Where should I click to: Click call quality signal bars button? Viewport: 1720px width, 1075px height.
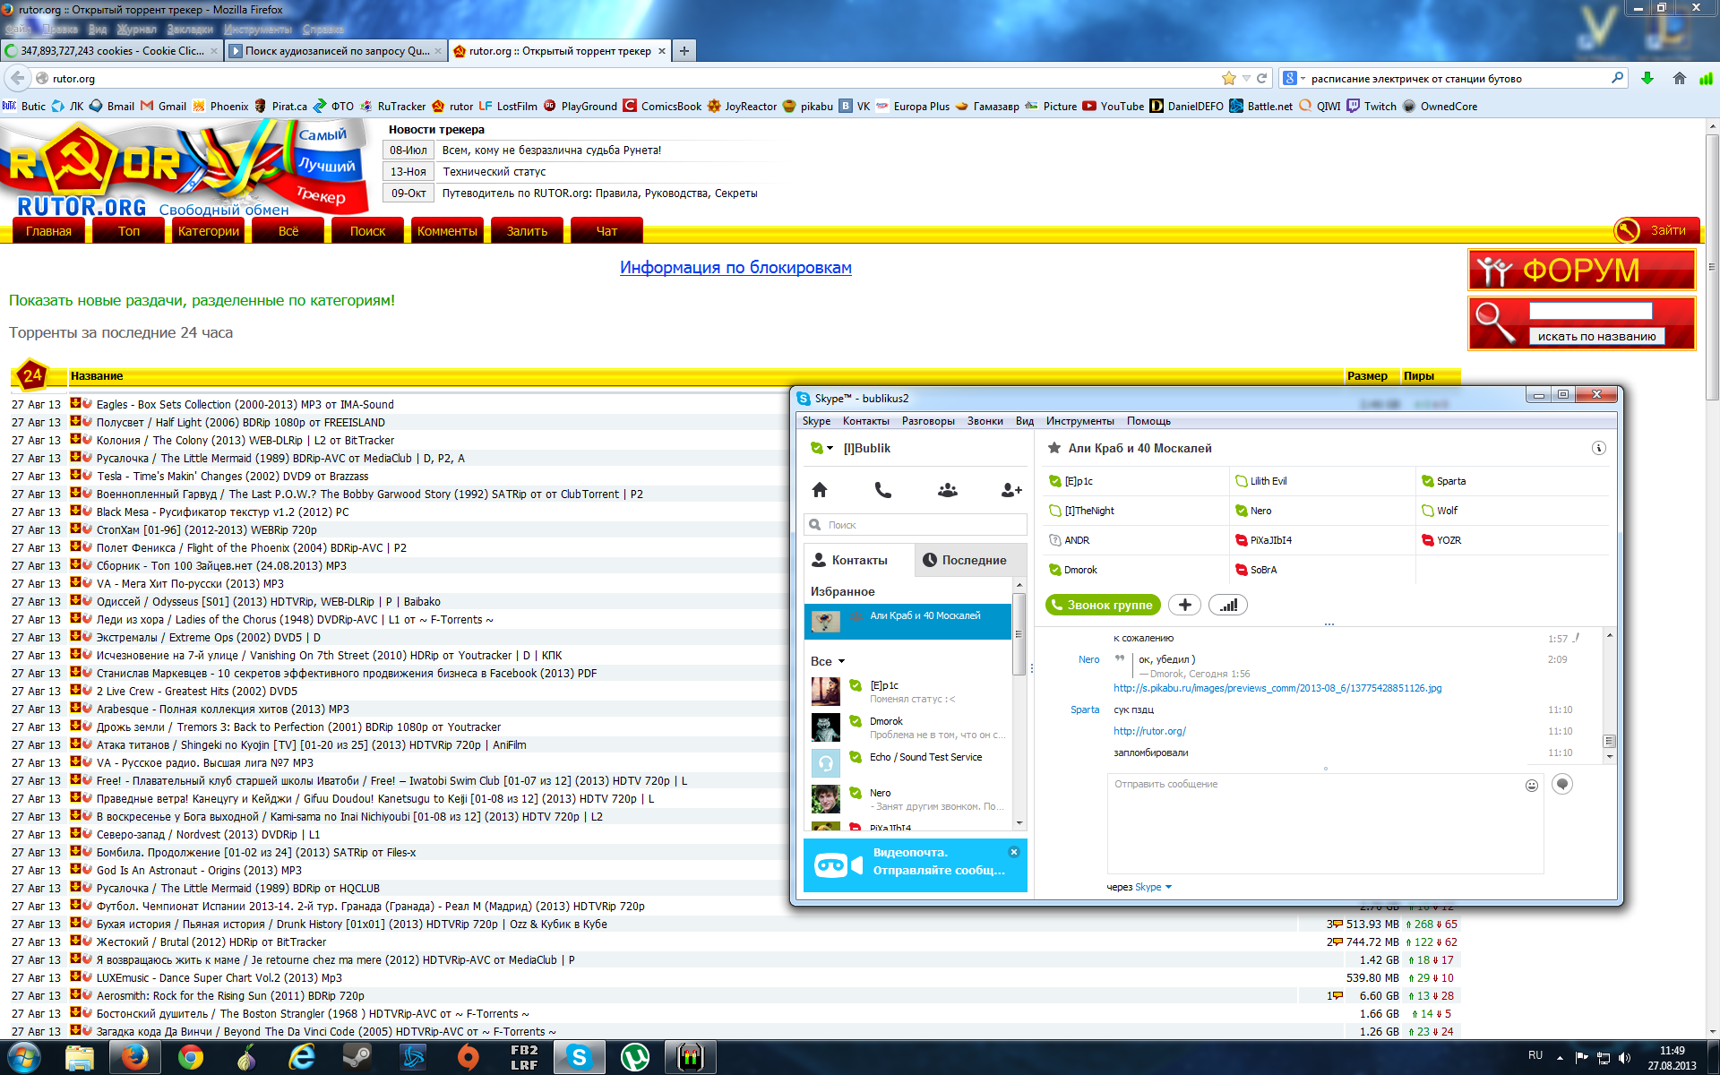[1228, 606]
